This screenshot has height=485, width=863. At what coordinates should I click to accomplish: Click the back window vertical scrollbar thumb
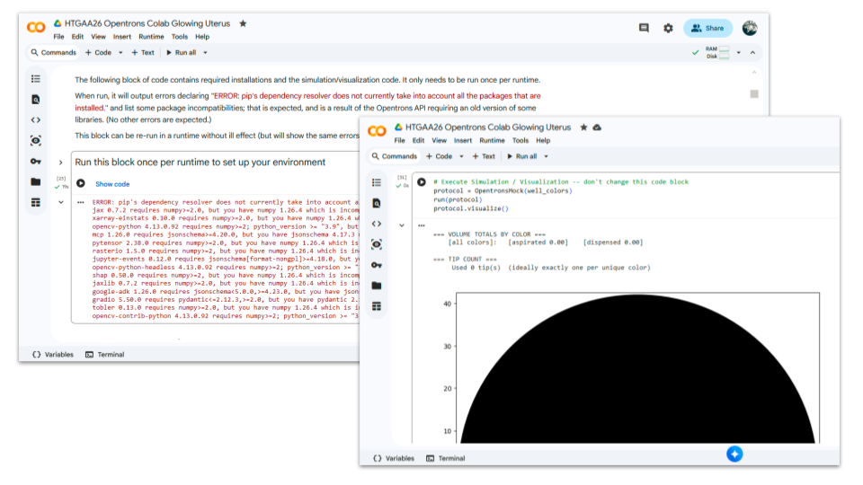(754, 94)
